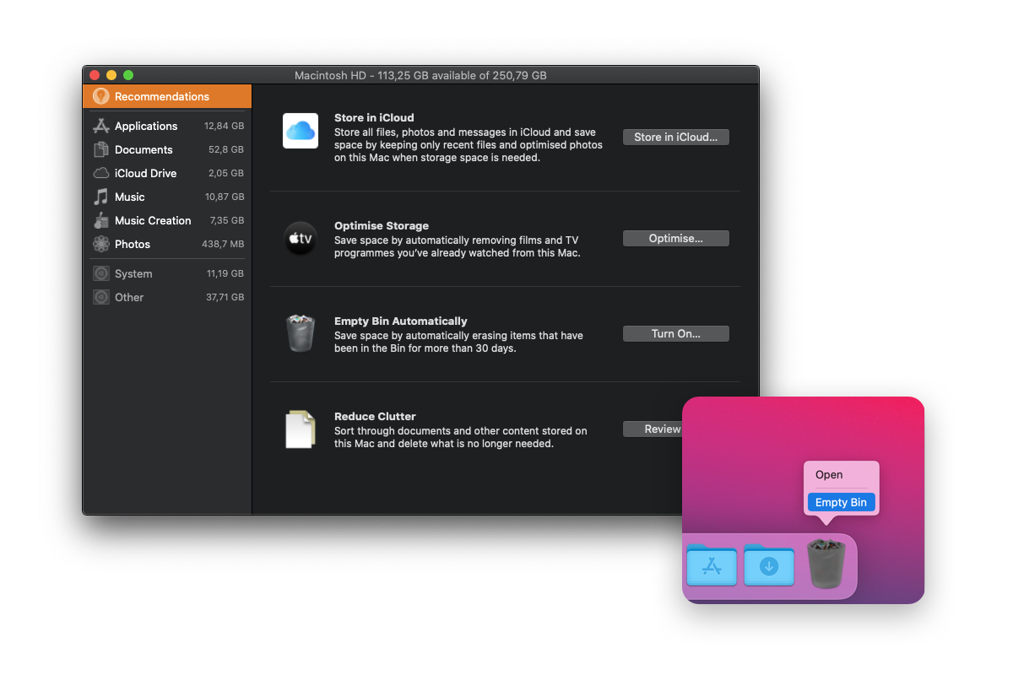Image resolution: width=1013 pixels, height=675 pixels.
Task: Choose Empty Bin from the context menu
Action: coord(841,502)
